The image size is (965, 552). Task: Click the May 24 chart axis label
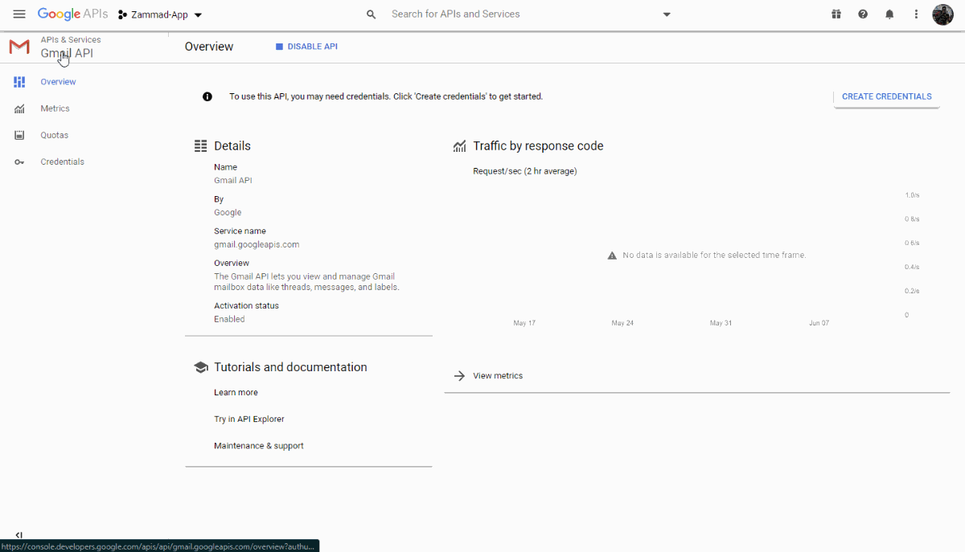pos(622,323)
